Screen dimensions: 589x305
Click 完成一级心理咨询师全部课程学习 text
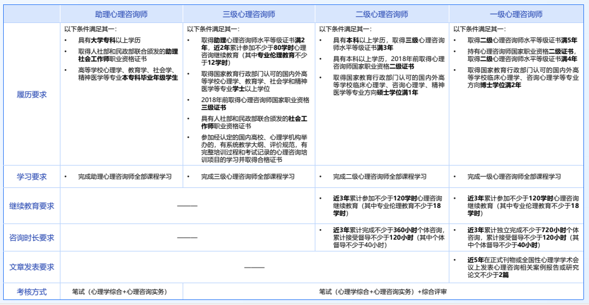pyautogui.click(x=514, y=177)
